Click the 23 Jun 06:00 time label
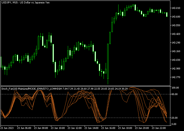Screen dimensions: 184x131 coord(24,128)
